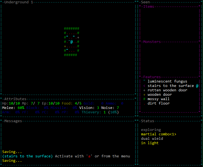The image size is (203, 167).
Task: Click the green # glyph beside 'mossy wall'
Action: pos(144,99)
